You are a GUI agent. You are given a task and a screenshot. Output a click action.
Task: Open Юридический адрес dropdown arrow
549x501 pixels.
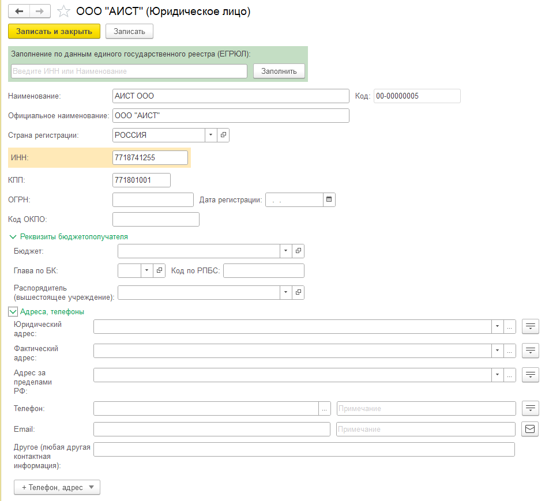tap(497, 327)
